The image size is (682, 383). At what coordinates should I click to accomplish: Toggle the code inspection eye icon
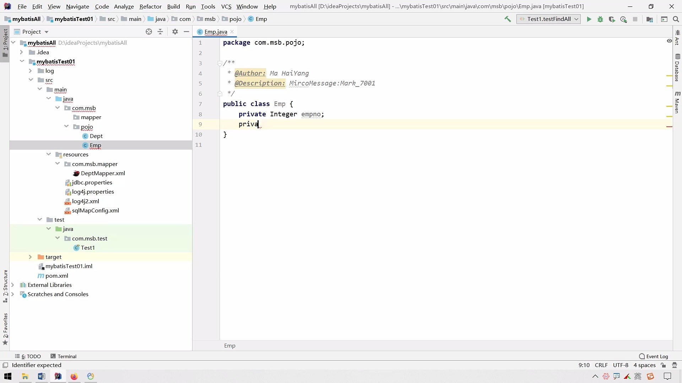[x=669, y=41]
